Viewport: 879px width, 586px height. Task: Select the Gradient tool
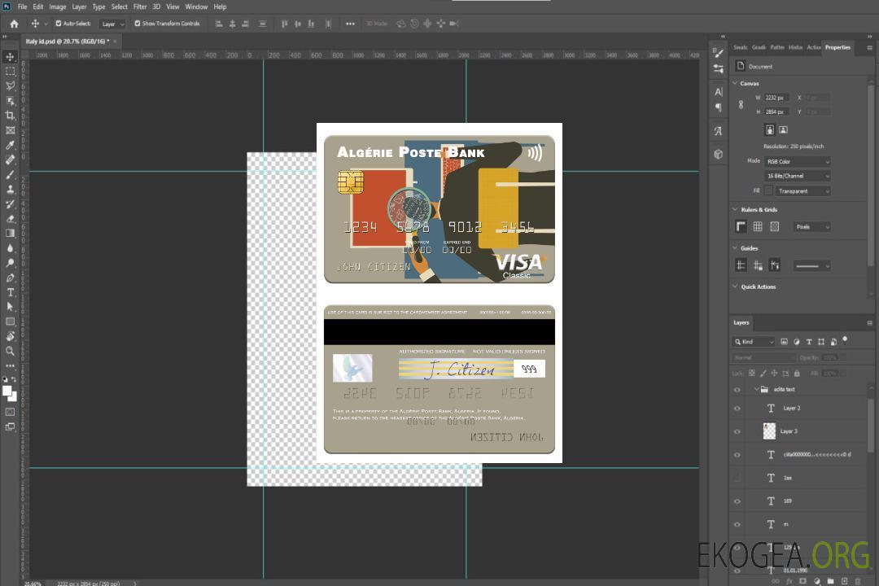coord(10,234)
